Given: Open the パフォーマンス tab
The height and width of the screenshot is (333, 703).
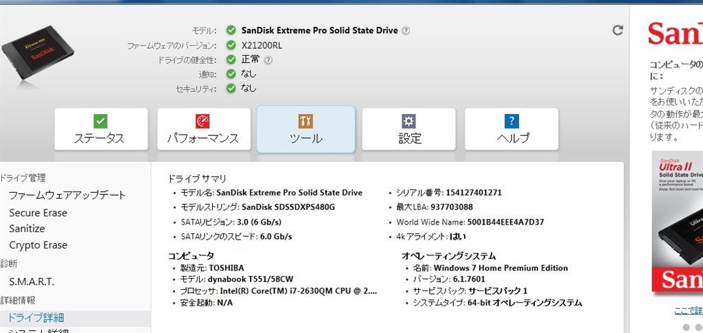Looking at the screenshot, I should tap(203, 129).
